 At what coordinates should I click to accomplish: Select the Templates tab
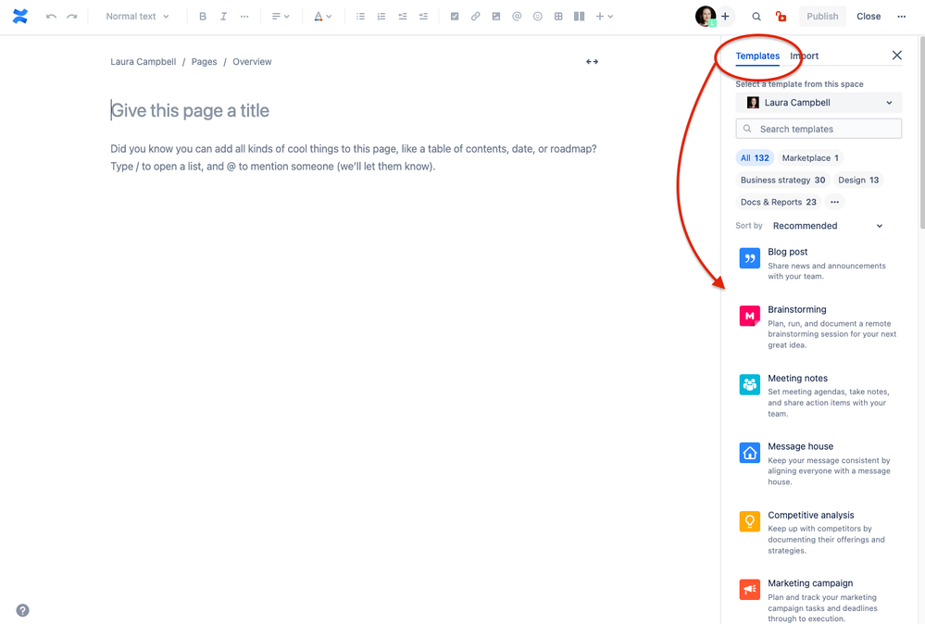[757, 56]
